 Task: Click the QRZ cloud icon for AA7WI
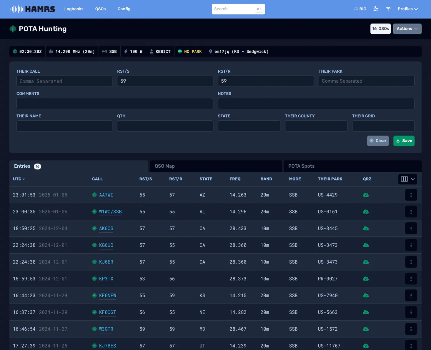click(x=366, y=195)
